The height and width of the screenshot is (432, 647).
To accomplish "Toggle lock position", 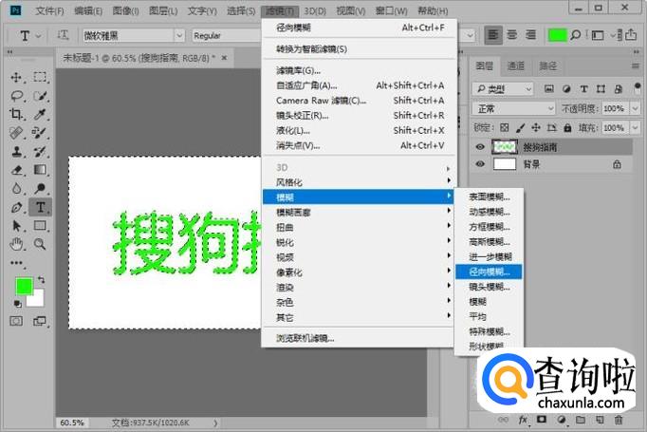I will tap(536, 127).
